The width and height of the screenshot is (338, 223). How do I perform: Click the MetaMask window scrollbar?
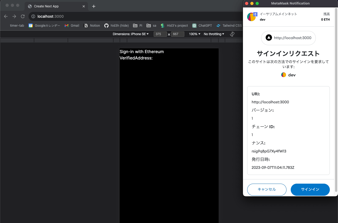pos(336,99)
